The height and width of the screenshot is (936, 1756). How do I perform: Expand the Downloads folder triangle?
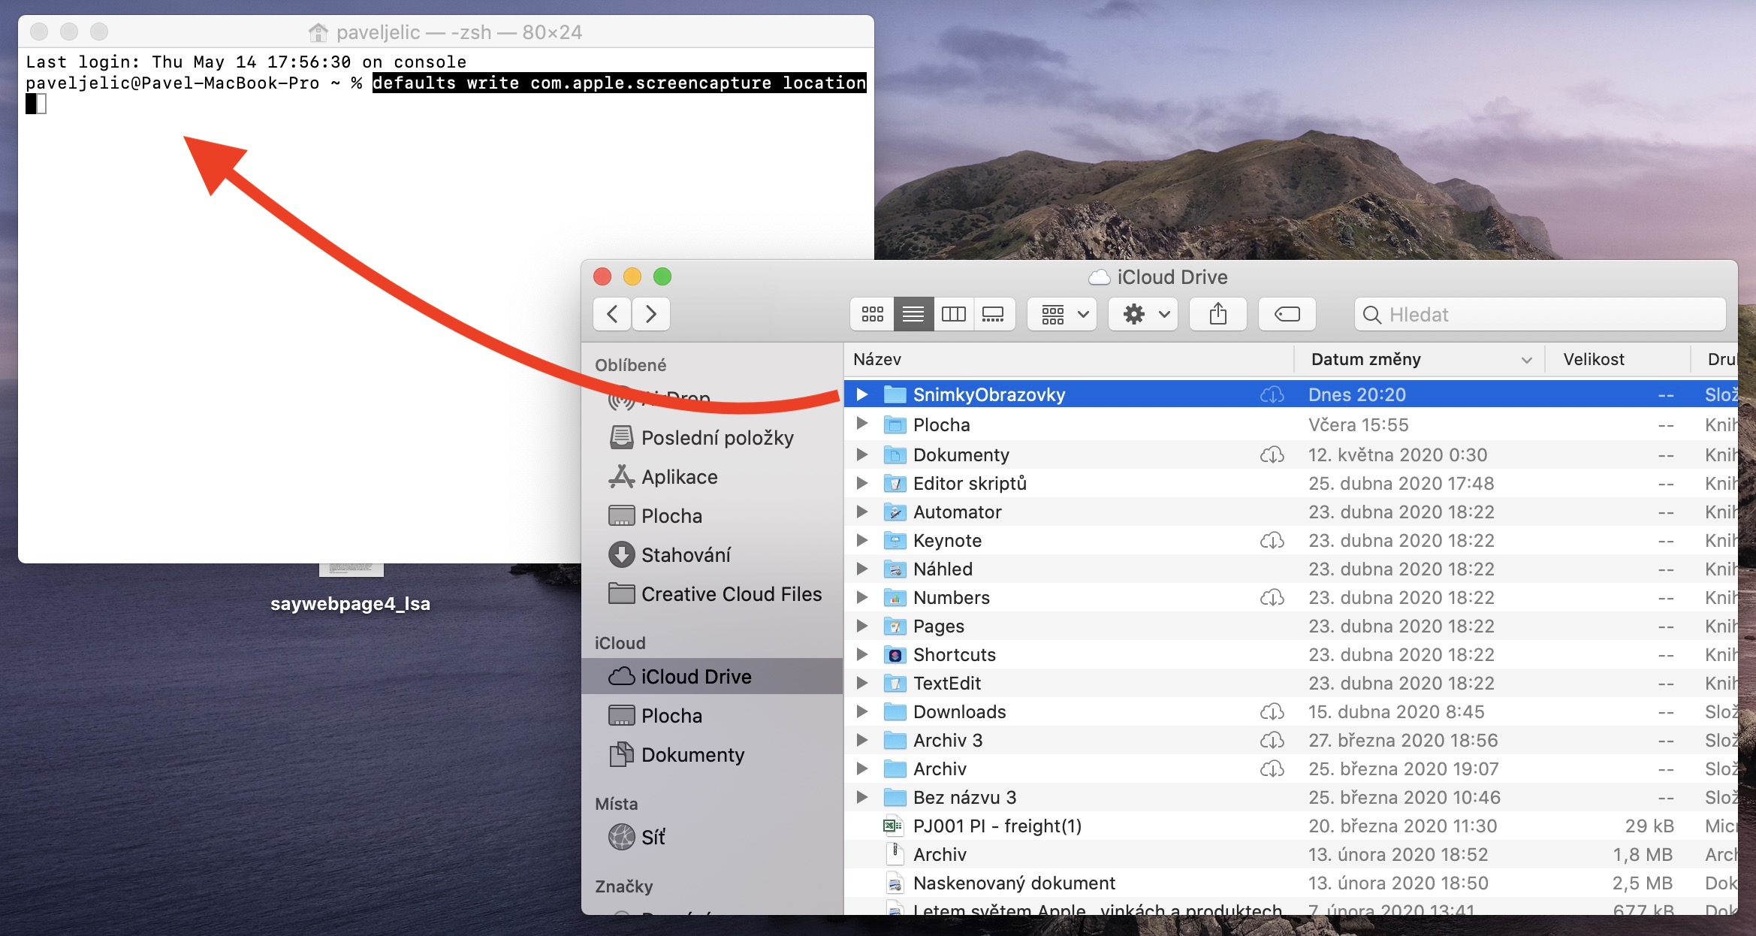(862, 711)
